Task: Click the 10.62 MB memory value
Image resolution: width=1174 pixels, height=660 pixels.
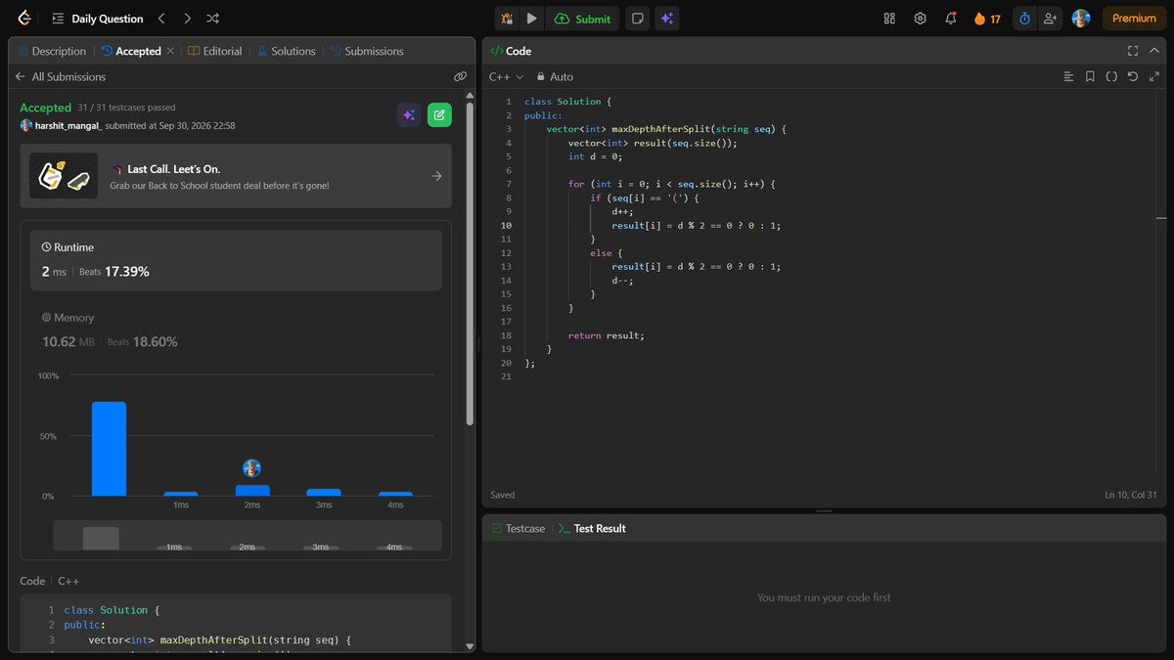Action: (68, 342)
